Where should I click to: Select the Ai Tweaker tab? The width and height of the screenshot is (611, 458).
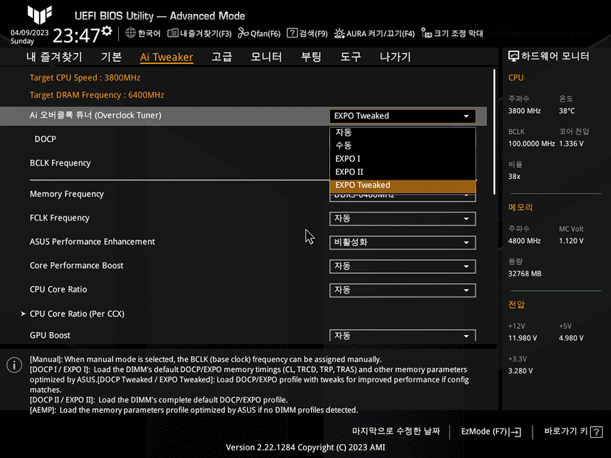tap(167, 57)
